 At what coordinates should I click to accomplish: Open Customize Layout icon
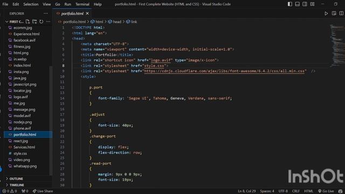(312, 4)
